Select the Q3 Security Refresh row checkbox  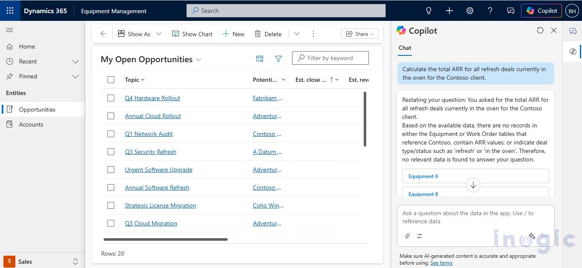111,152
